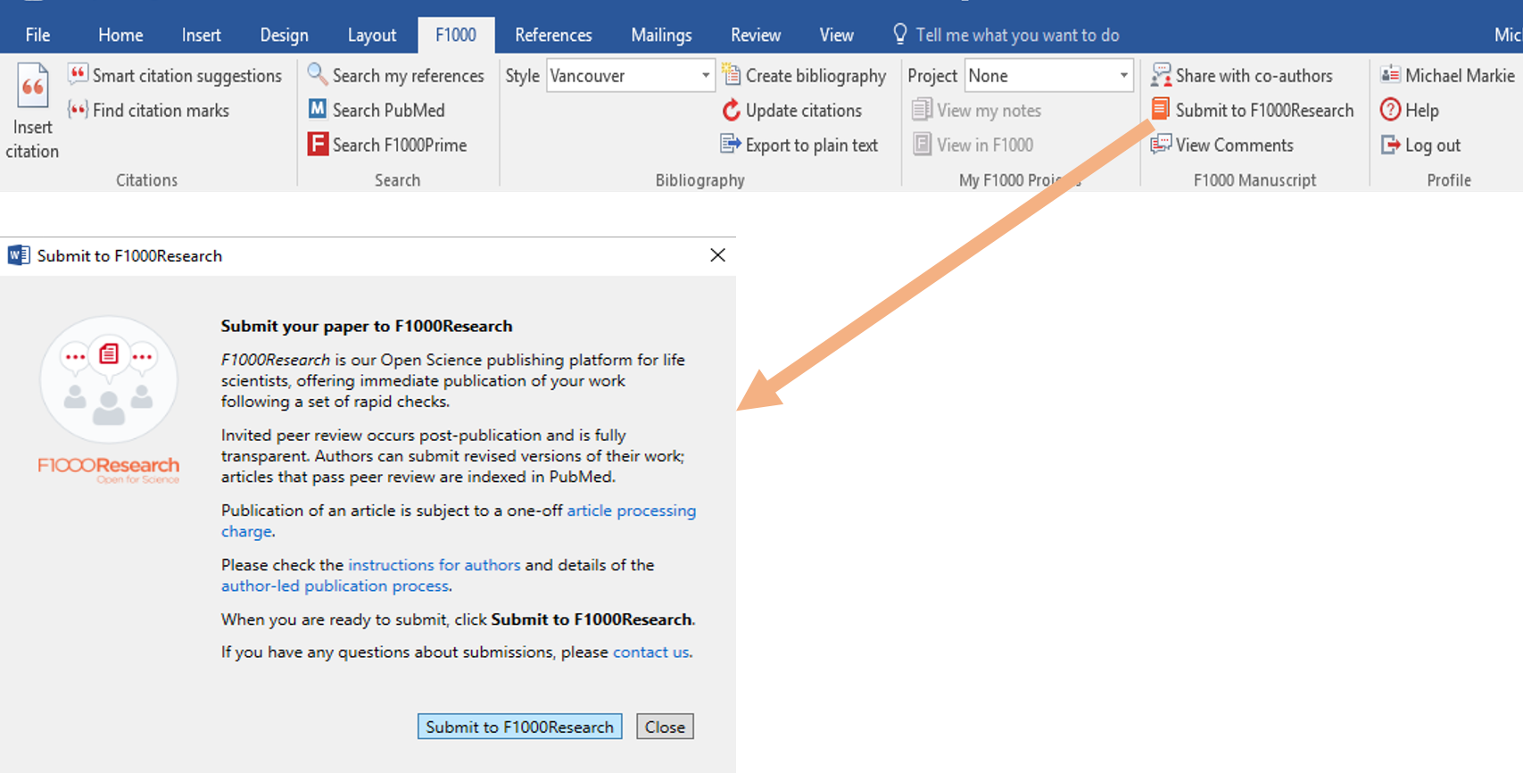Switch to the Insert tab
Viewport: 1523px width, 773px height.
201,35
